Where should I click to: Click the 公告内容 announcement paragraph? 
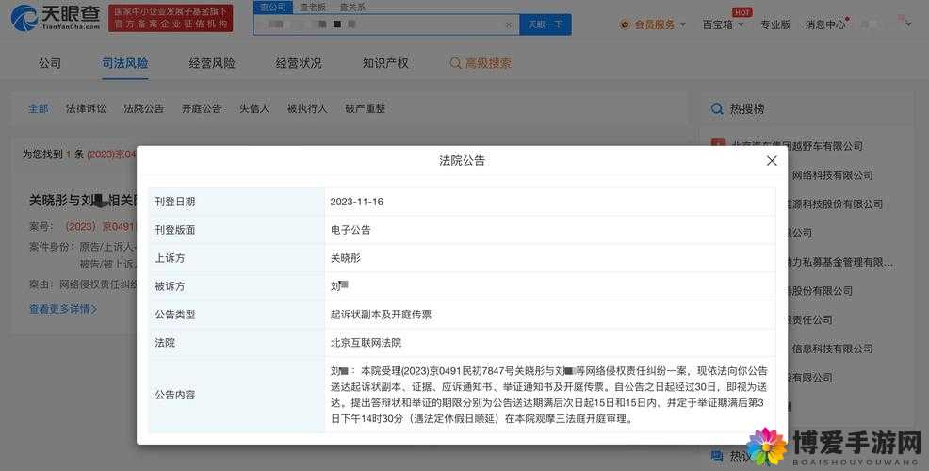point(548,395)
